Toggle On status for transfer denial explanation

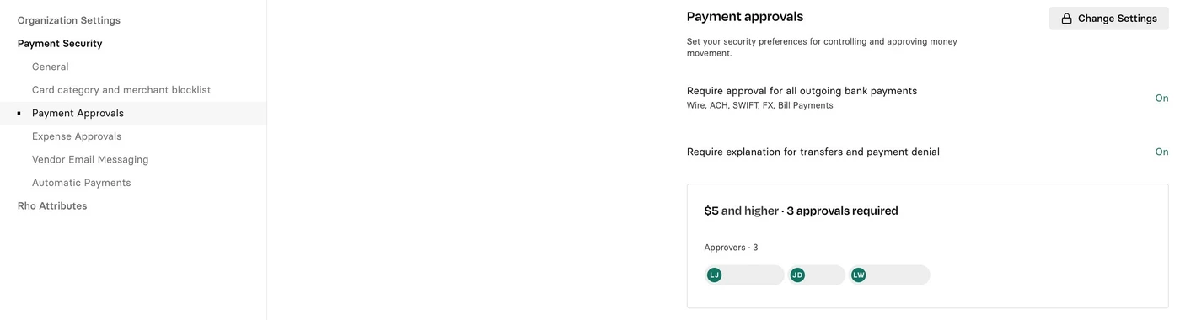pos(1161,152)
